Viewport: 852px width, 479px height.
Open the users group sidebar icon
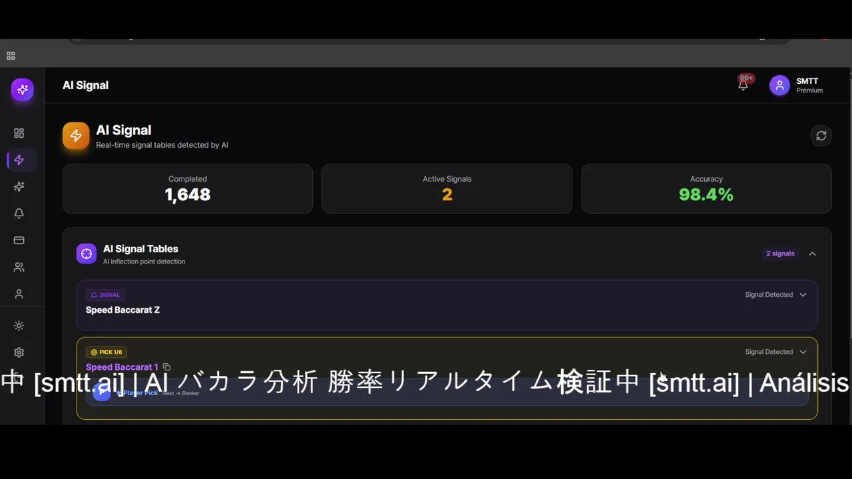coord(19,267)
